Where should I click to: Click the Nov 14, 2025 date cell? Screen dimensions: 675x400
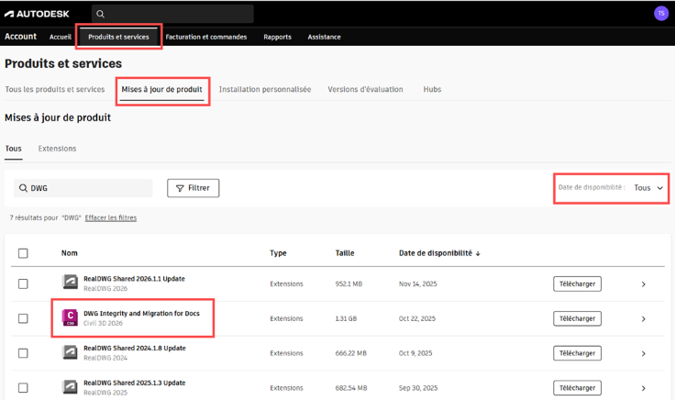point(417,283)
